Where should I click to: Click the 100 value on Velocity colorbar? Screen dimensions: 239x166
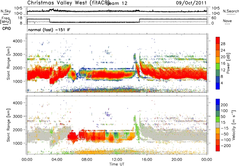pos(224,111)
